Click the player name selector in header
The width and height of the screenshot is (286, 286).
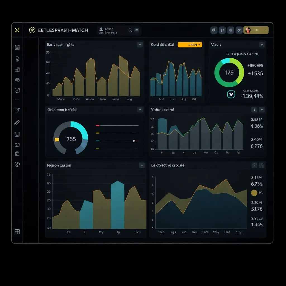pyautogui.click(x=109, y=30)
